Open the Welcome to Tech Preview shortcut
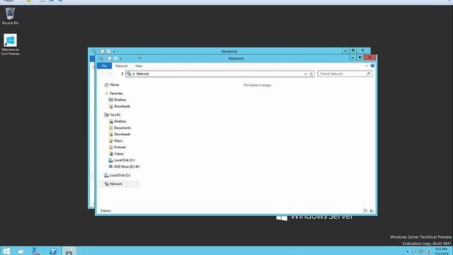This screenshot has height=255, width=453. (x=10, y=44)
